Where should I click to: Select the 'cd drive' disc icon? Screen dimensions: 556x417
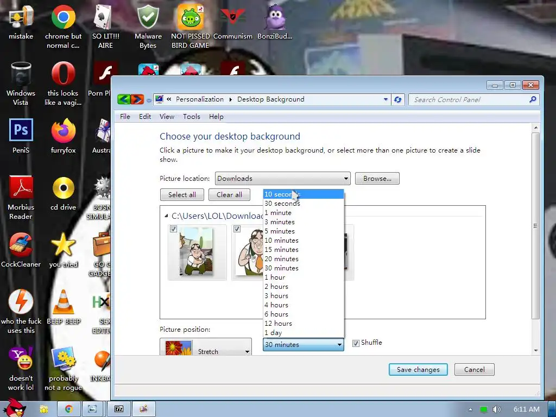coord(63,193)
